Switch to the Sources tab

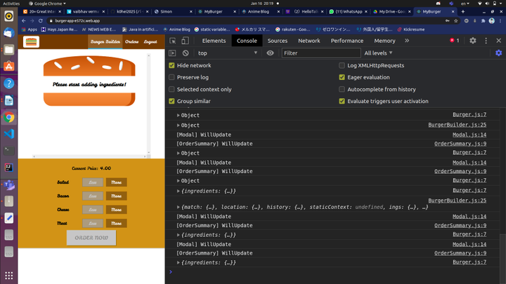pyautogui.click(x=277, y=41)
